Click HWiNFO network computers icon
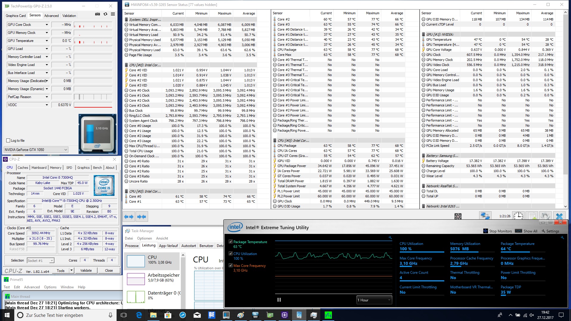Viewport: 571px width, 321px height. click(485, 216)
